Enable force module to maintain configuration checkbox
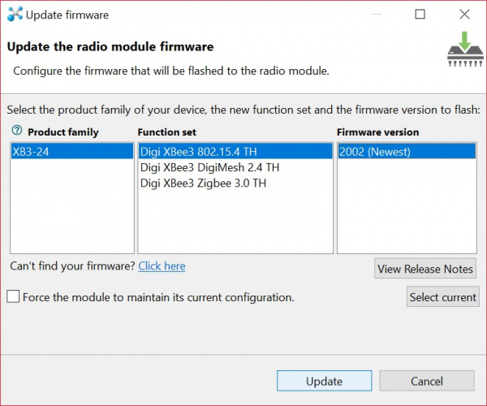Screen dimensions: 487x406 13,296
